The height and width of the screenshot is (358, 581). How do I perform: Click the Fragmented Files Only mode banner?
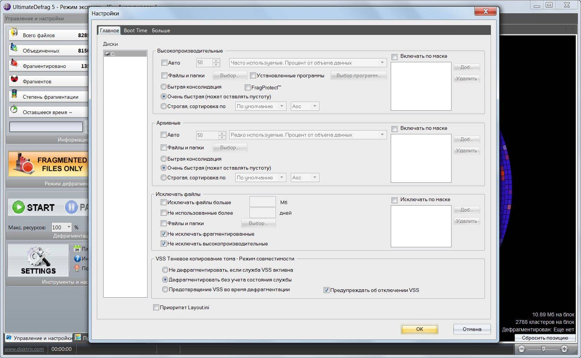48,164
